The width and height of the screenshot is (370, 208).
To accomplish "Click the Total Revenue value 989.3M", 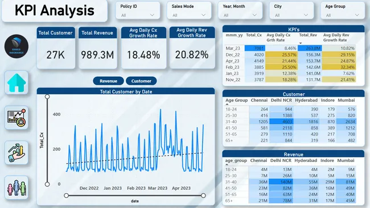I will coord(97,55).
